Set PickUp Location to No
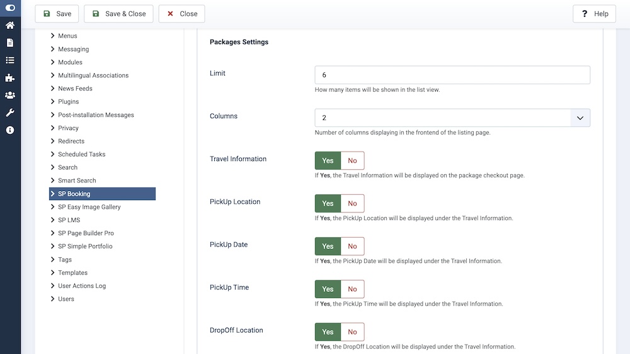The height and width of the screenshot is (354, 630). point(352,204)
